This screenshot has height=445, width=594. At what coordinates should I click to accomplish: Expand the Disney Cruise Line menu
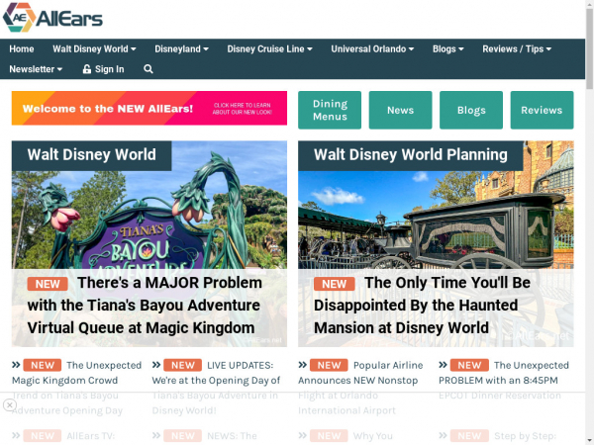click(269, 48)
